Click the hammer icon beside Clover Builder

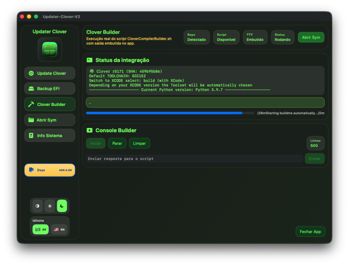31,104
